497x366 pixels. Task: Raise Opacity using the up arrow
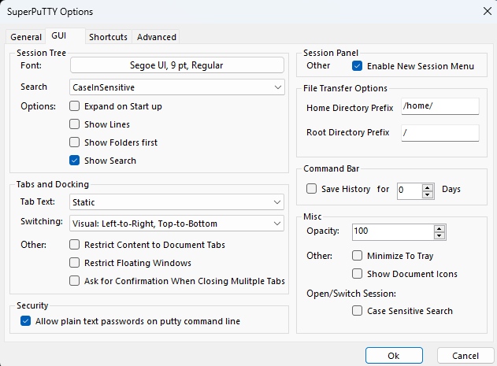(440, 229)
